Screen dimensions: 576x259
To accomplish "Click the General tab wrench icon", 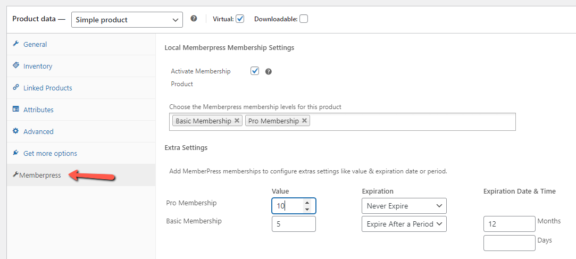I will pyautogui.click(x=16, y=44).
